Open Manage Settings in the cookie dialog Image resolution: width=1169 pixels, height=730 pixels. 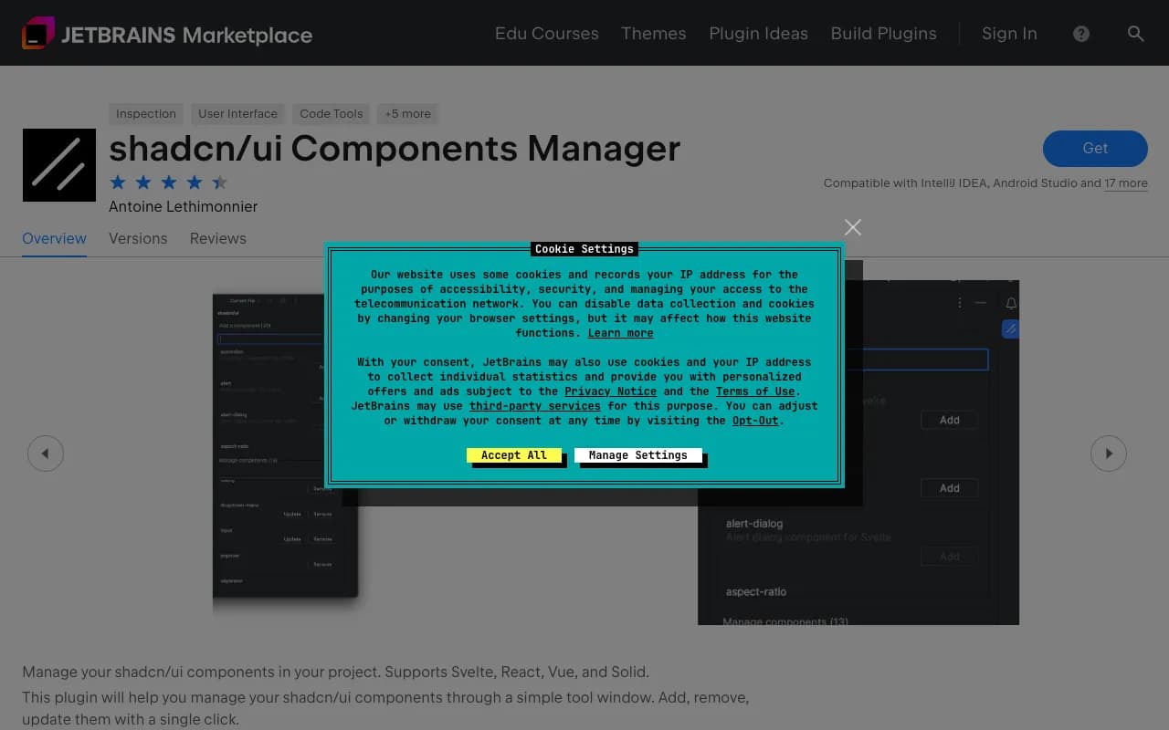click(x=639, y=454)
